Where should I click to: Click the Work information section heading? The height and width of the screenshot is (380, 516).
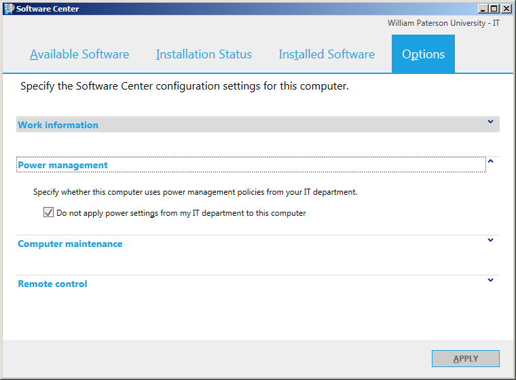(x=58, y=125)
